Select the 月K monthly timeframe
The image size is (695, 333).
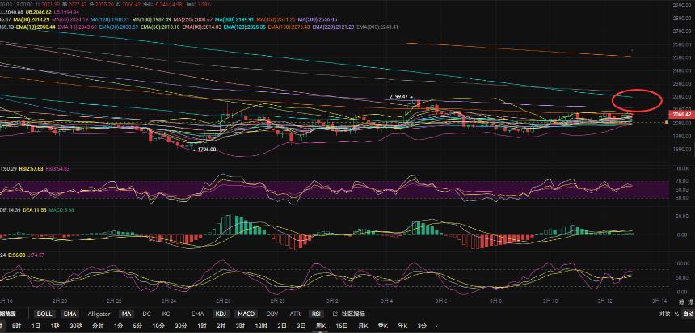coord(363,326)
